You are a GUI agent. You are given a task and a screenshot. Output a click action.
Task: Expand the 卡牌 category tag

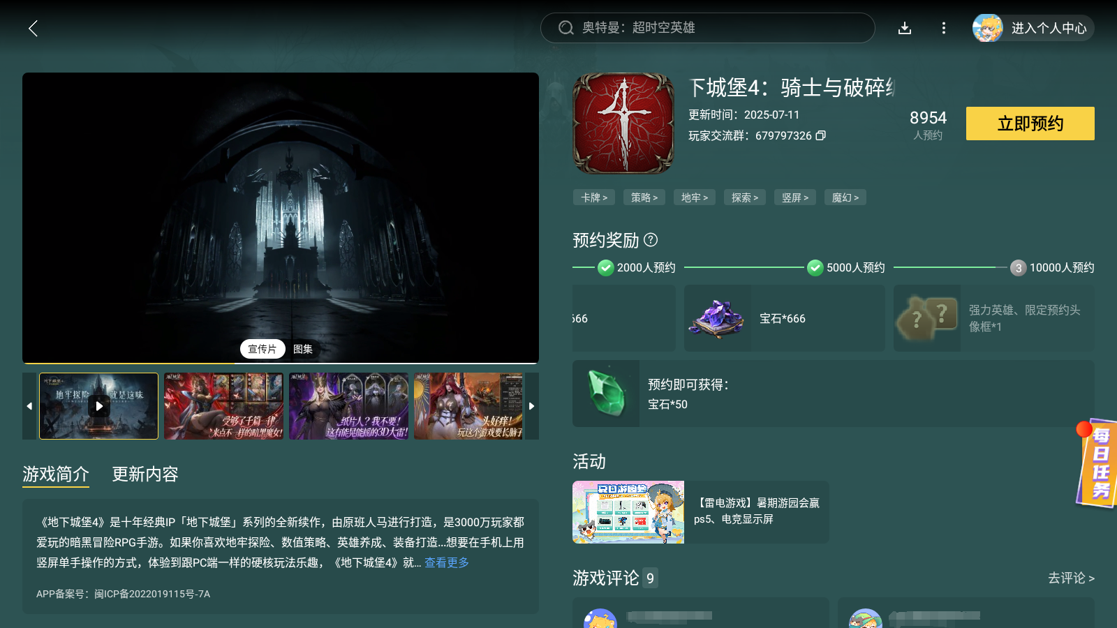click(x=593, y=197)
